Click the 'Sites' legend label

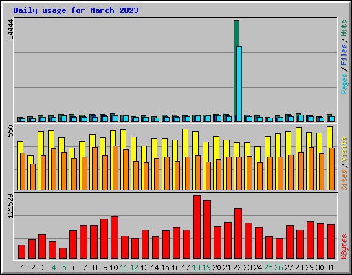click(x=344, y=180)
